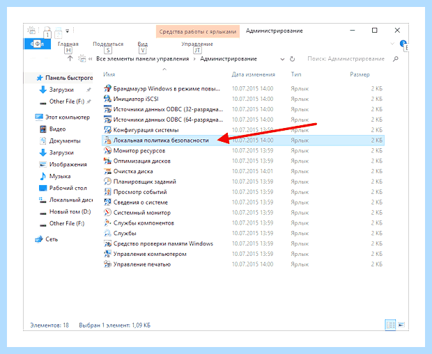Open address bar history dropdown arrow

coord(282,59)
